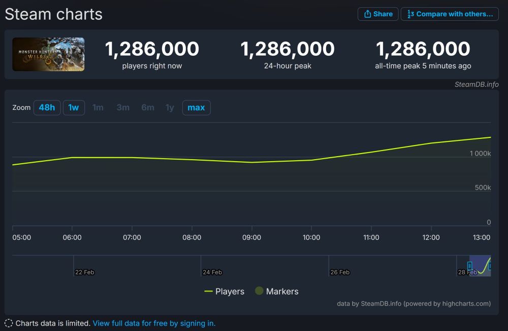Click 22 Feb on the navigator timeline
This screenshot has width=508, height=331.
point(84,272)
